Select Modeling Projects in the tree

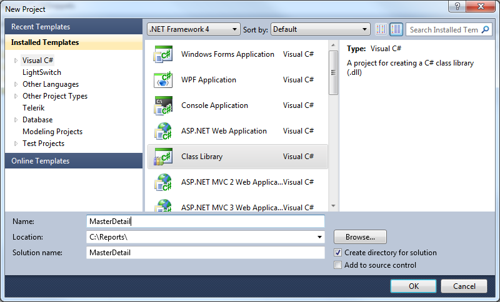52,132
